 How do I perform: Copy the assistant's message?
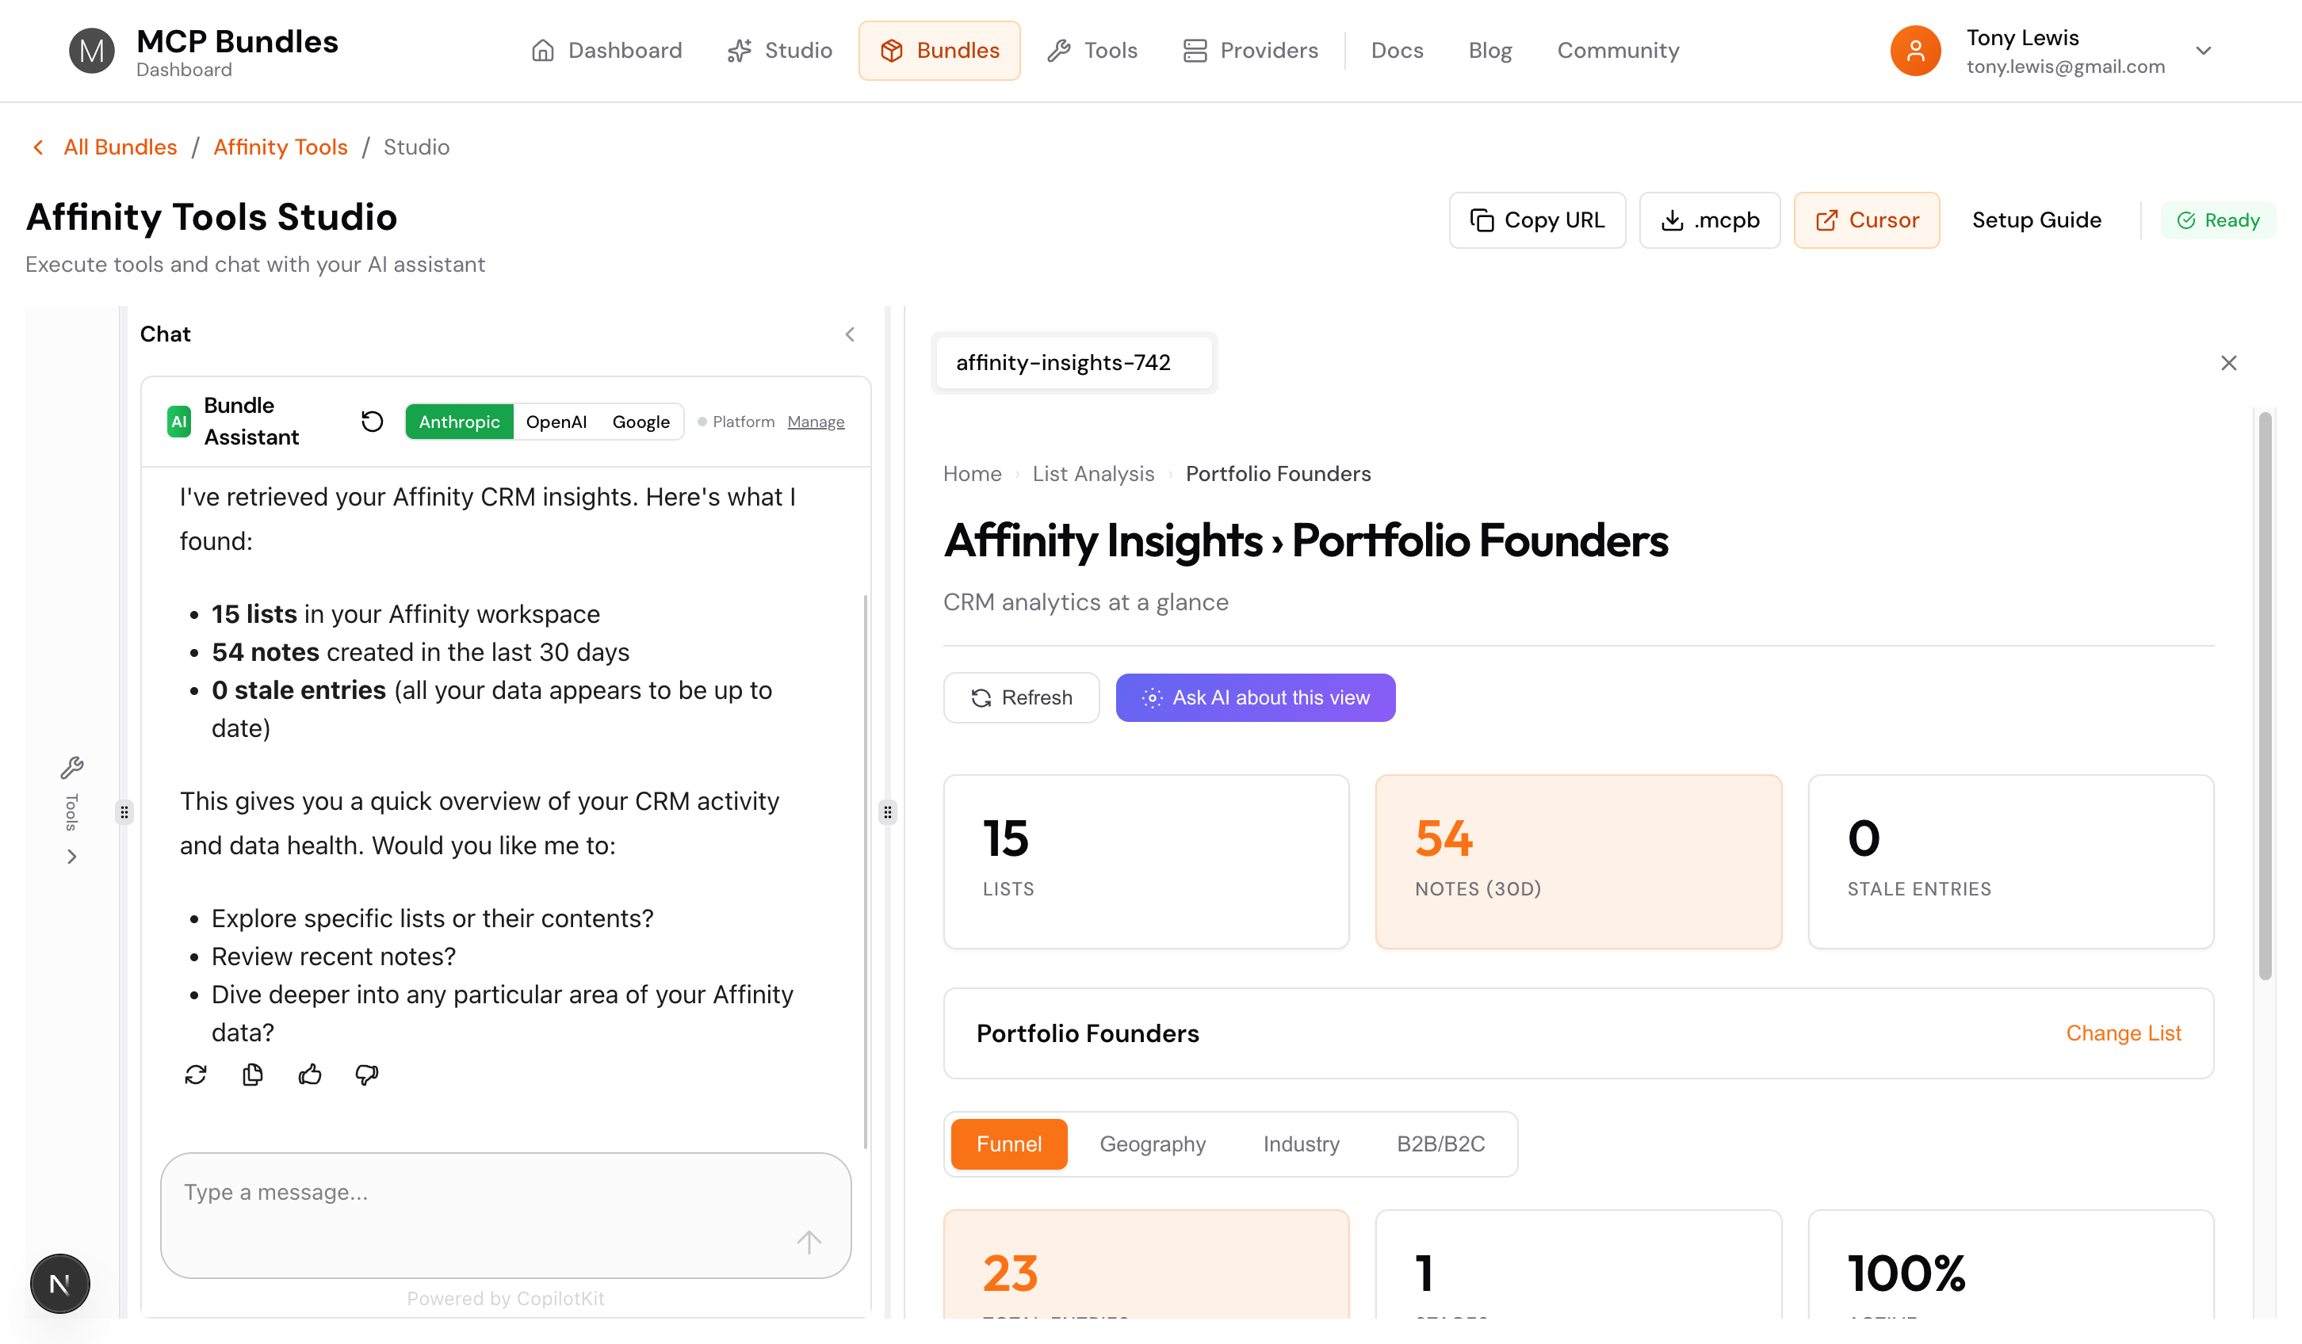click(x=252, y=1075)
